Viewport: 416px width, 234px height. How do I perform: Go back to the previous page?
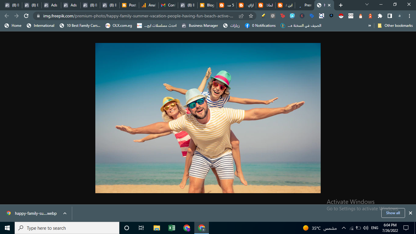(7, 16)
